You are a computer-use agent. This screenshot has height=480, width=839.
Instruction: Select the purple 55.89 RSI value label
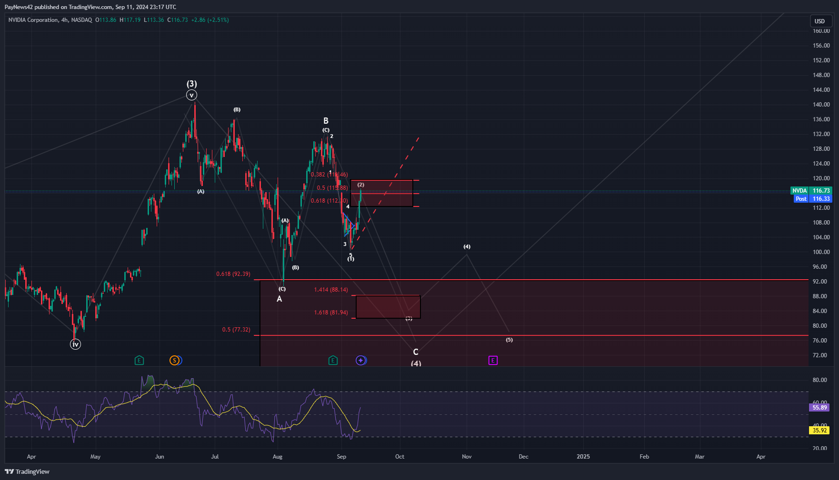click(819, 407)
